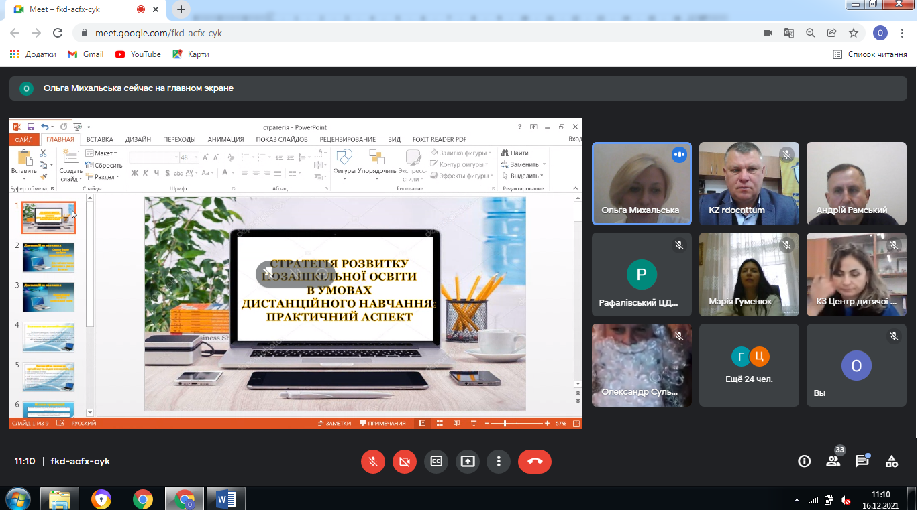The image size is (918, 510).
Task: Unmute the microphone in Meet controls
Action: tap(372, 461)
